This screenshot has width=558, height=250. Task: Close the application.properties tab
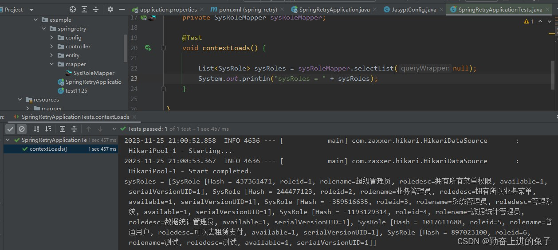tap(202, 9)
